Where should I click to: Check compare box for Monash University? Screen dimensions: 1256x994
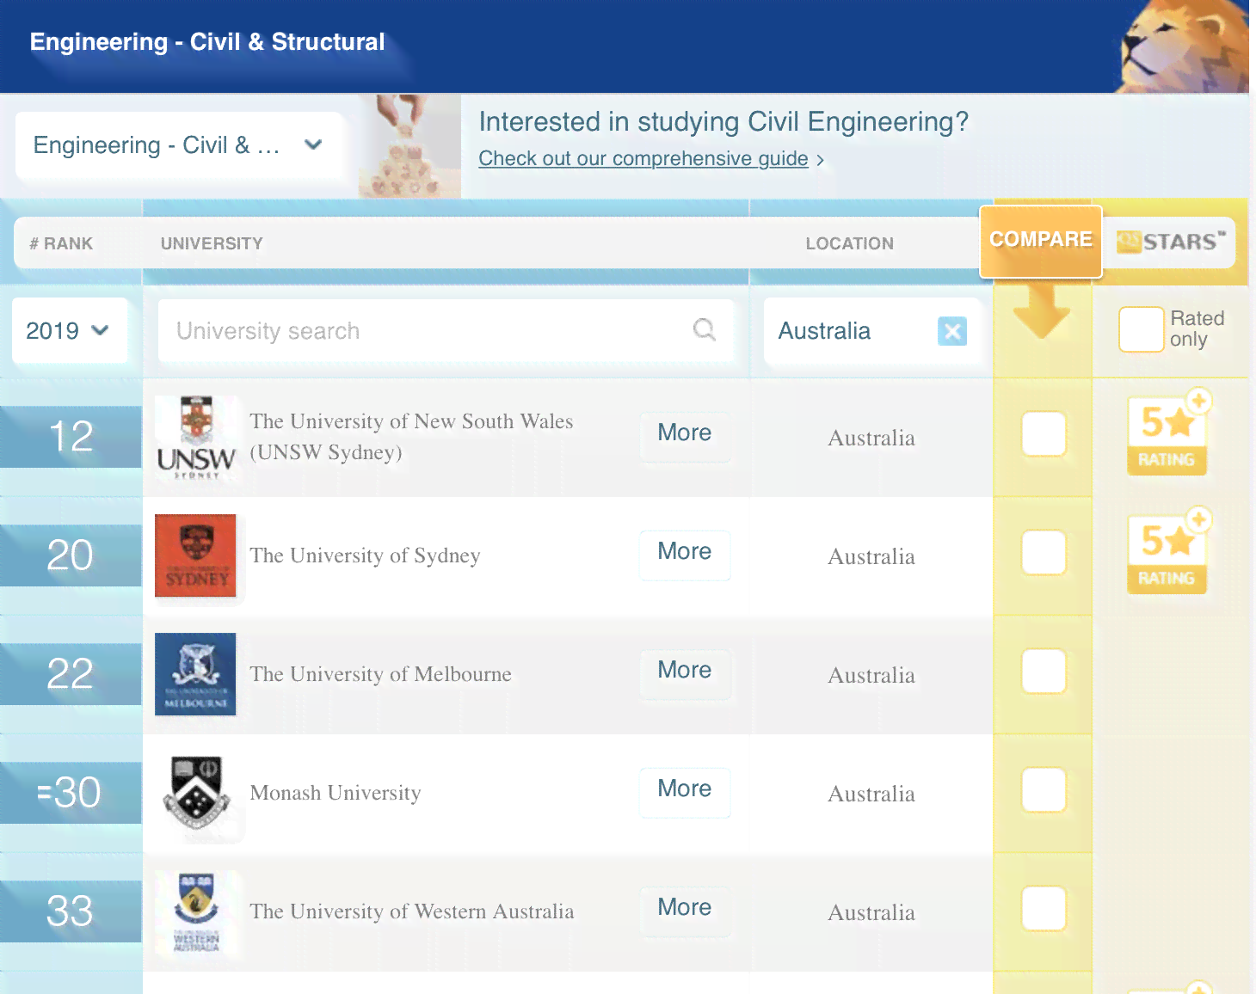pos(1044,790)
